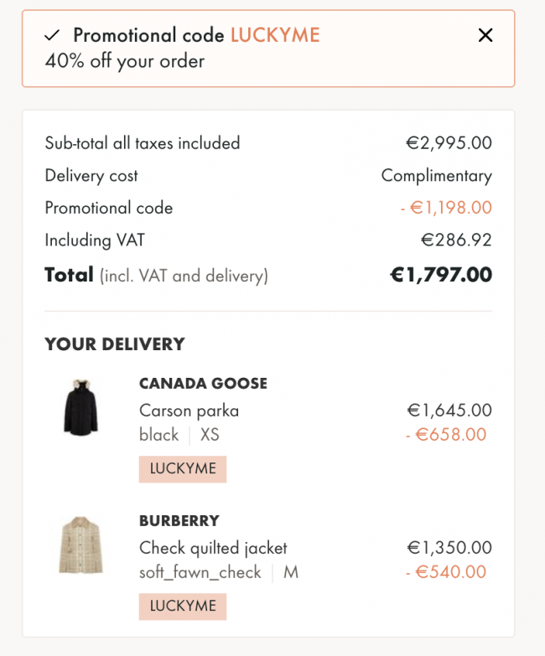The image size is (545, 656).
Task: Click the jacket discount - €540.00
Action: (446, 572)
